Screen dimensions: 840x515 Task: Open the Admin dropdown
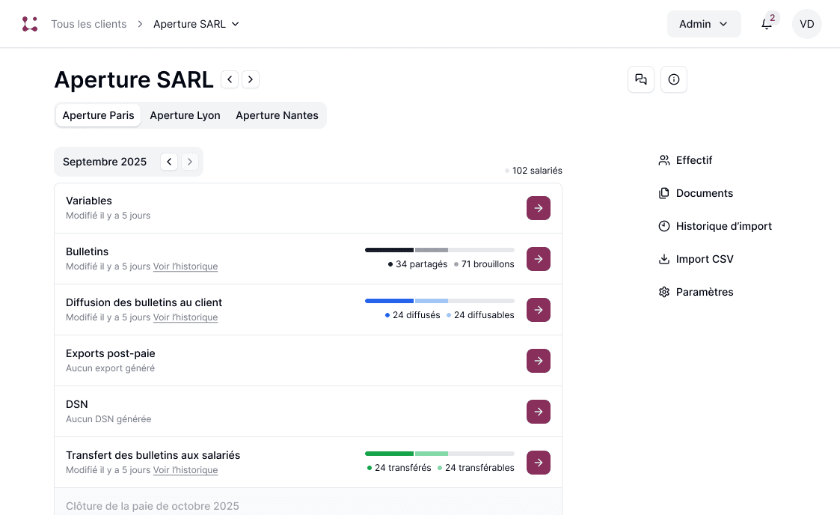pos(704,23)
